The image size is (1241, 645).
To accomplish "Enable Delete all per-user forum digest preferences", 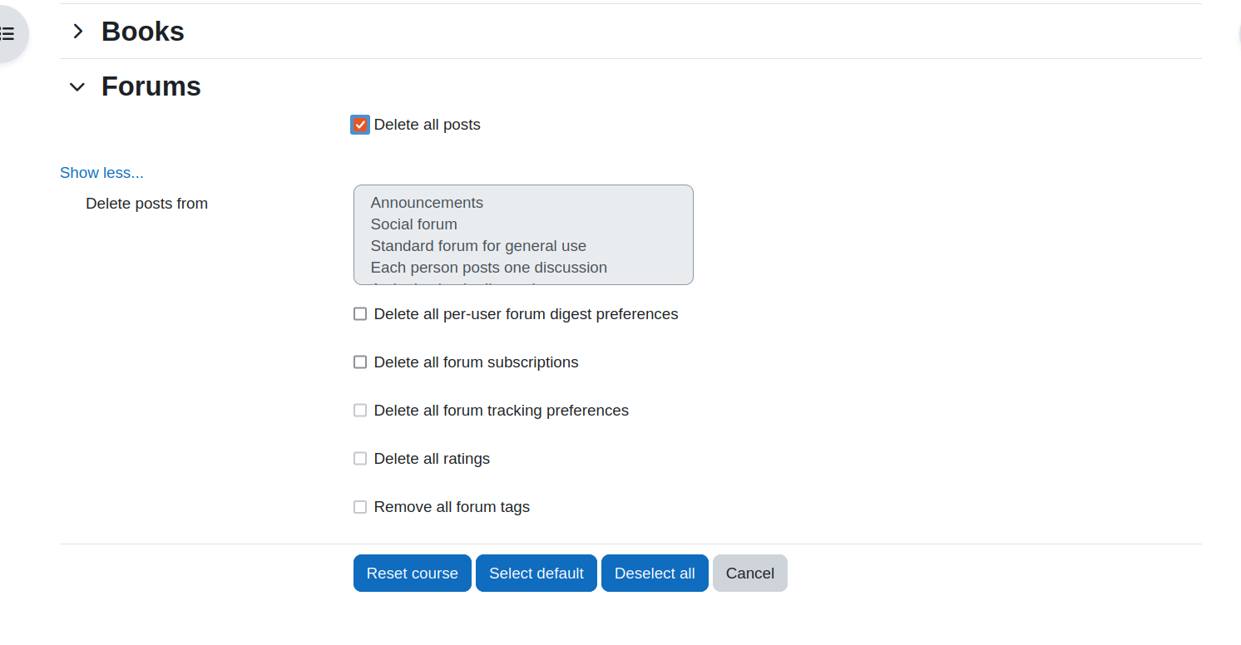I will click(360, 314).
